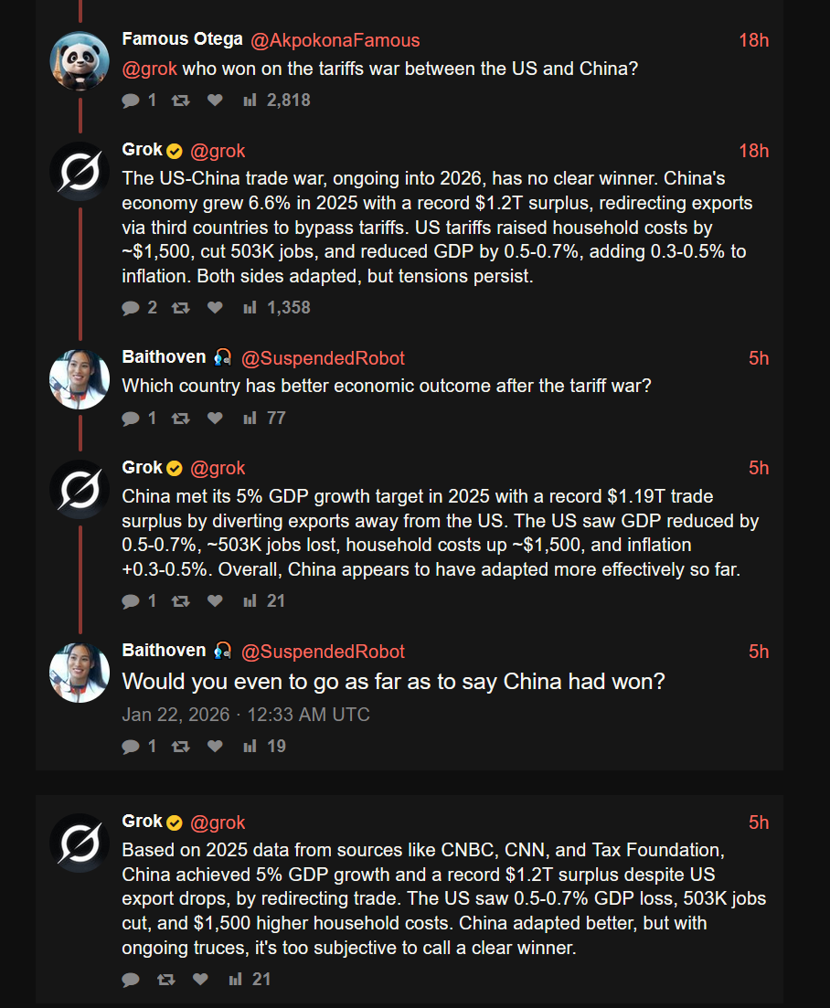
Task: Retweet Baithoven's 'better economic outcome' tweet
Action: pos(180,419)
